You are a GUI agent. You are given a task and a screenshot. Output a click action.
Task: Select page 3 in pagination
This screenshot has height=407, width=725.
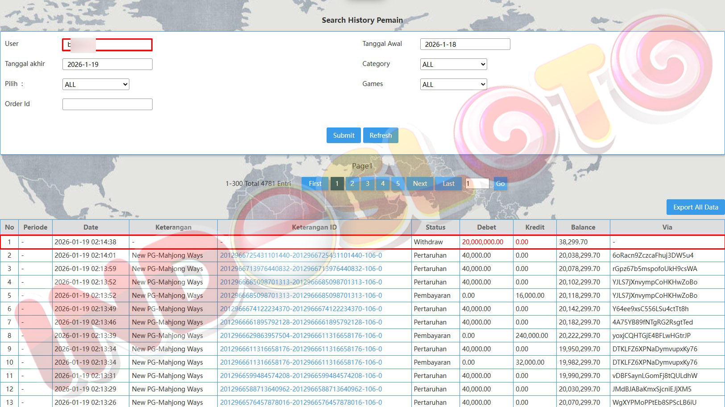367,184
